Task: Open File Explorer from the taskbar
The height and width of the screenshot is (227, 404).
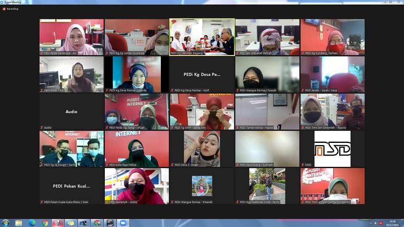Action: tap(19, 223)
